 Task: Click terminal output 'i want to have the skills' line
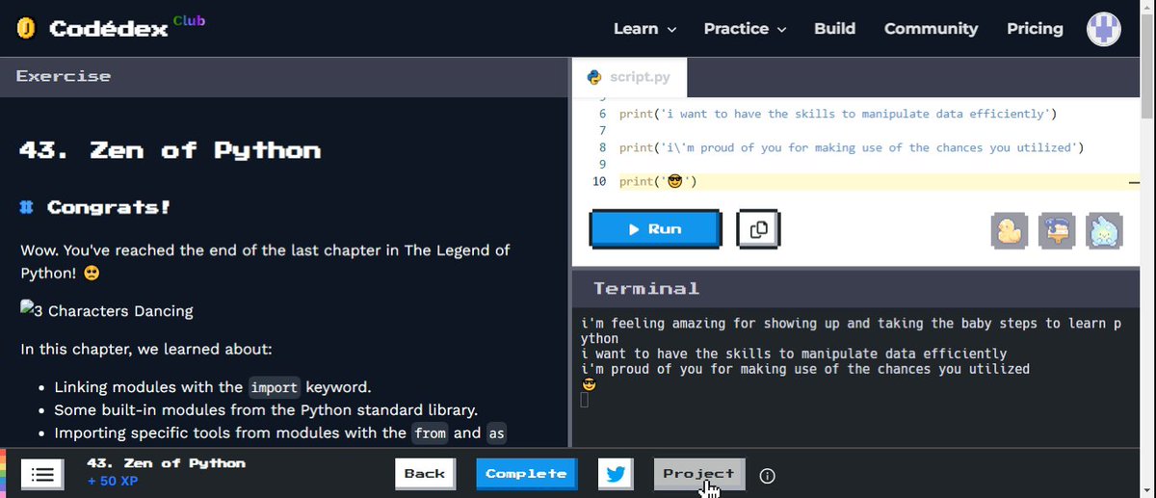[795, 354]
